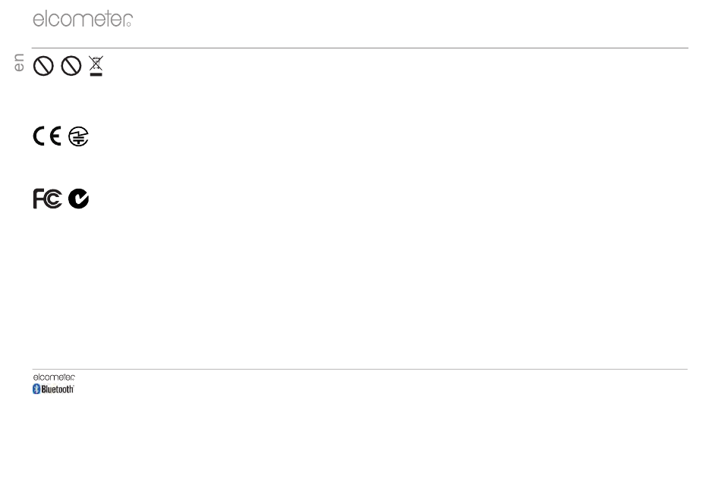The width and height of the screenshot is (721, 501).
Task: Click the CE conformity mark
Action: coord(47,136)
